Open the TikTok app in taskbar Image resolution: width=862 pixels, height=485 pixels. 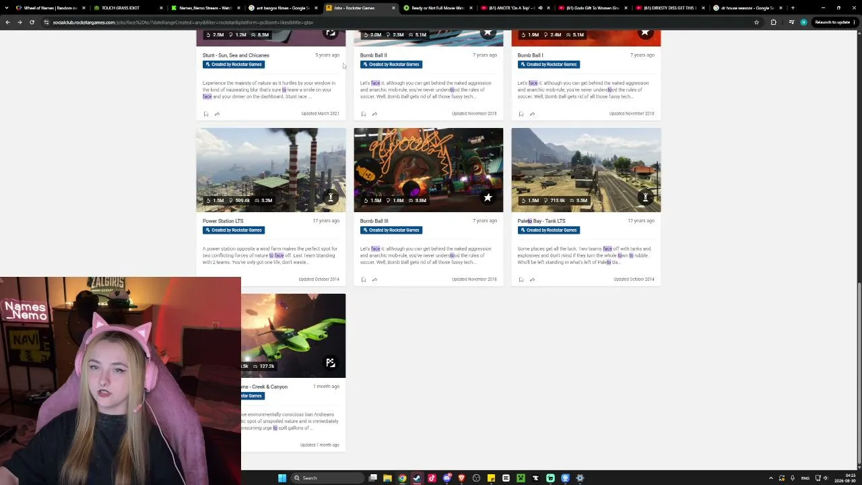[432, 478]
